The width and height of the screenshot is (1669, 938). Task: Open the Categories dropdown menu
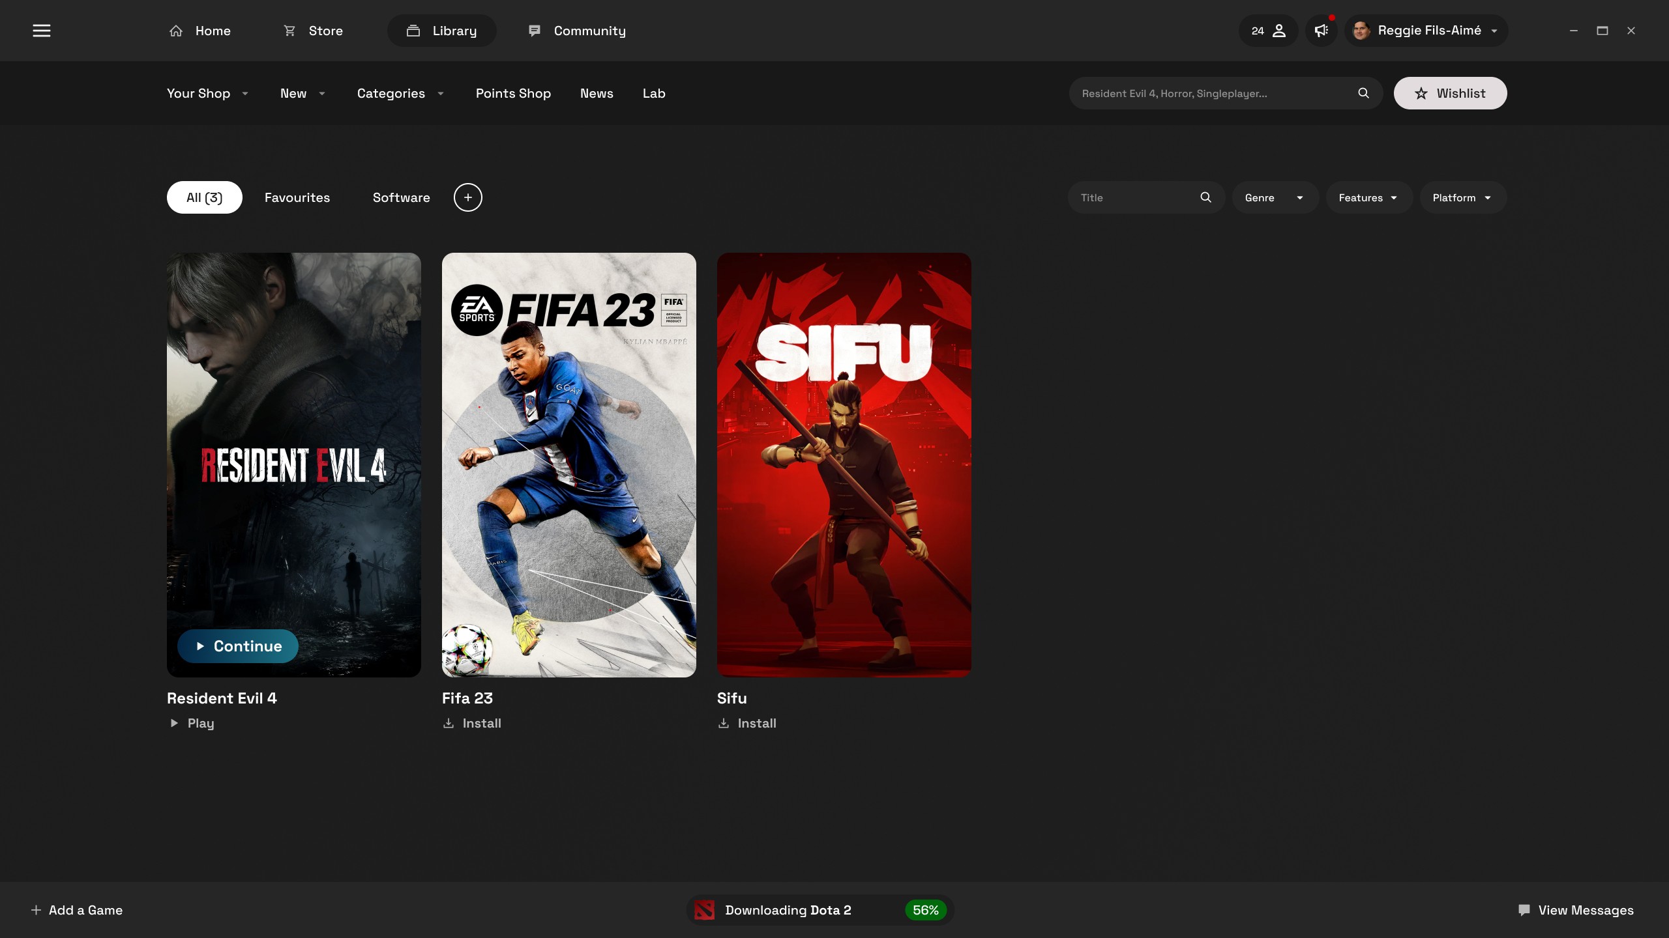click(x=400, y=93)
